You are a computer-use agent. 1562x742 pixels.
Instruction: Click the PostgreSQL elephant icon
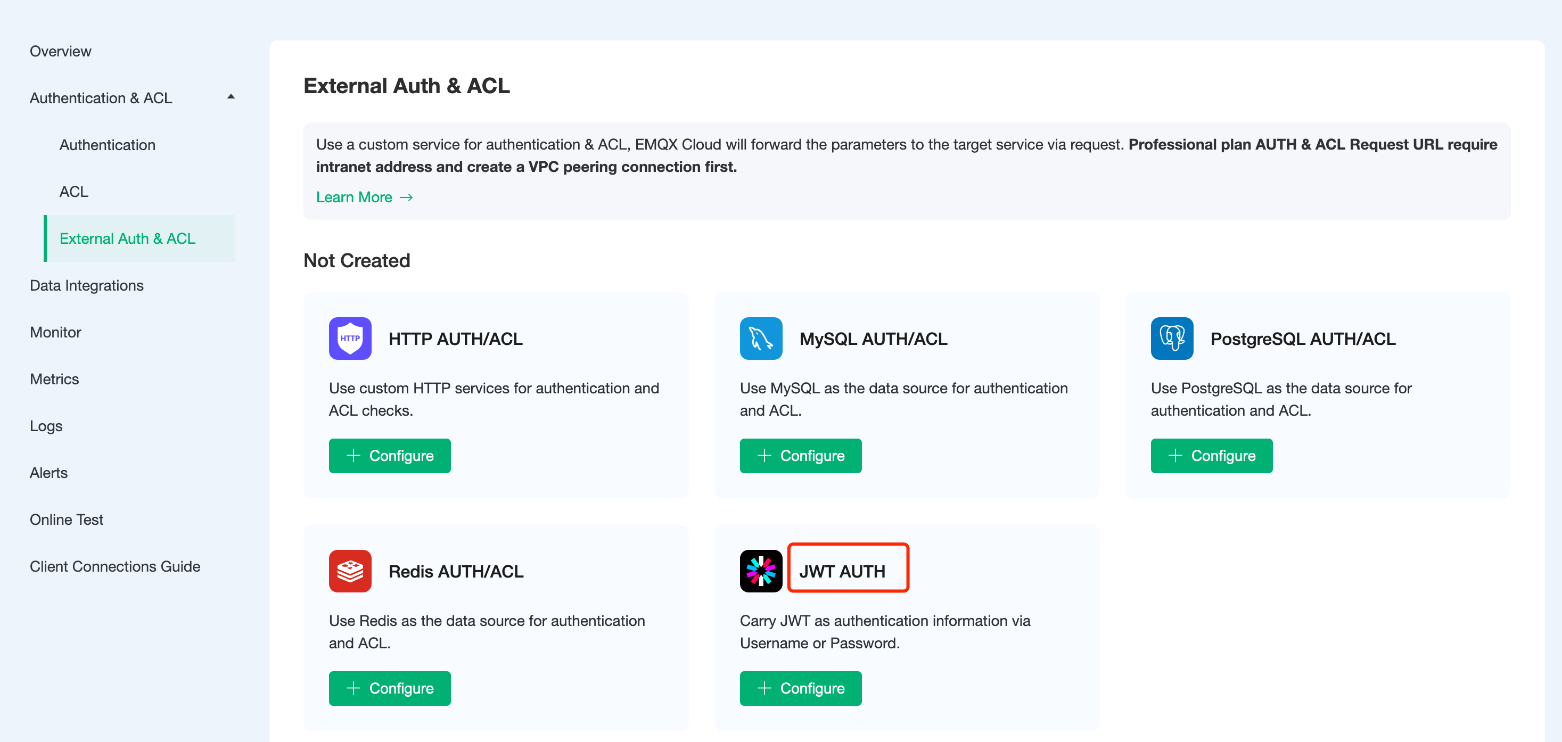point(1172,339)
